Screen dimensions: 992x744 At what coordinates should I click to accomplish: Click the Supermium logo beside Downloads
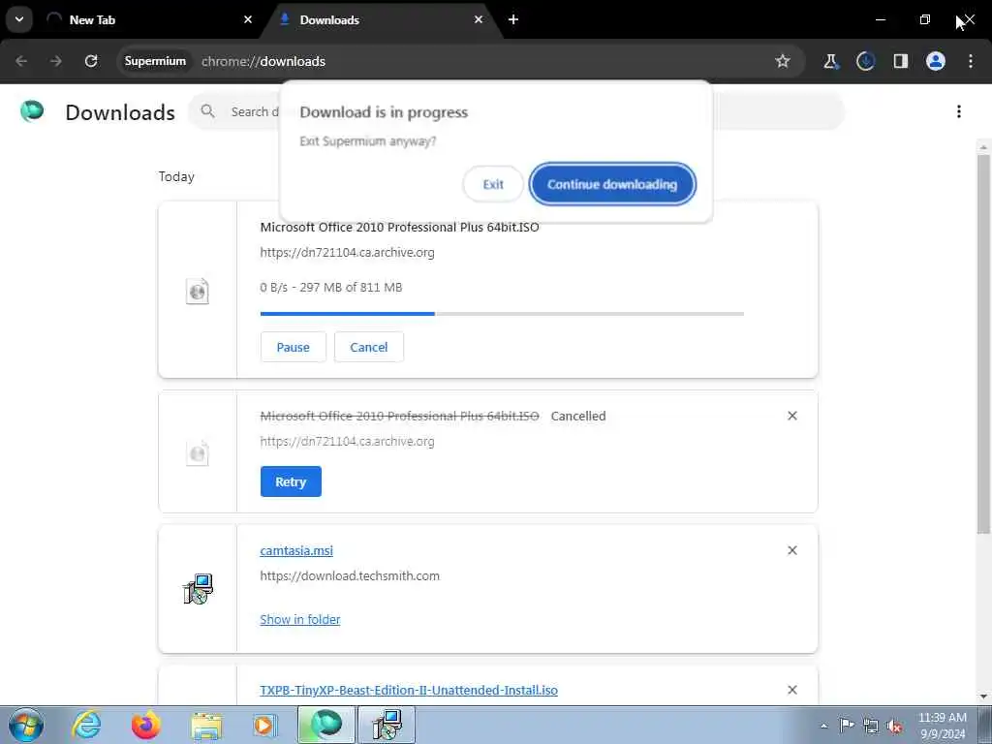pos(32,111)
